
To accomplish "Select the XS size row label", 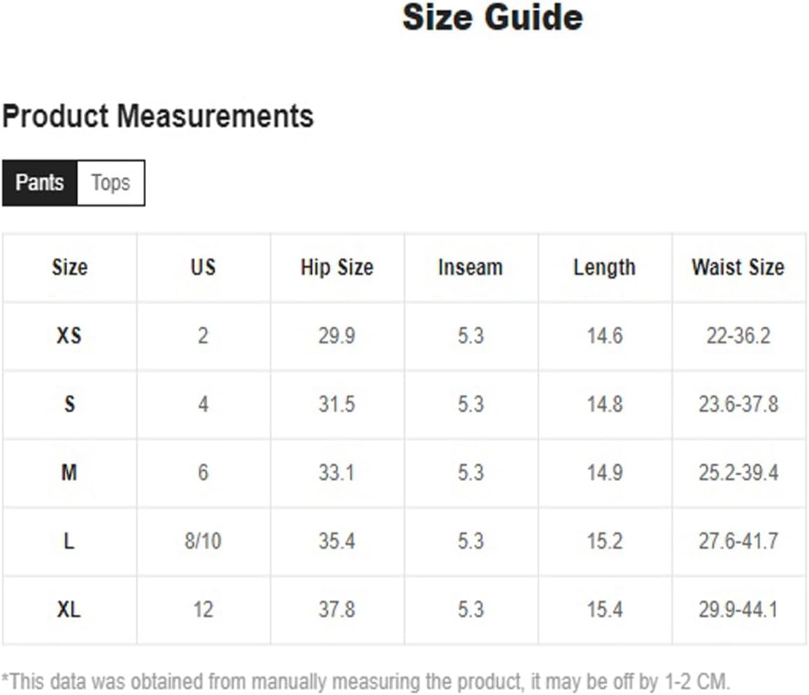I will tap(69, 336).
